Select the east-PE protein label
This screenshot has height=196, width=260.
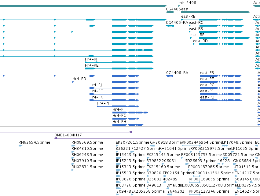(x=207, y=79)
